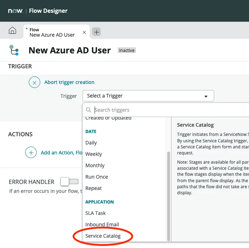Click the Abort trigger creation link
This screenshot has width=249, height=248.
[69, 82]
